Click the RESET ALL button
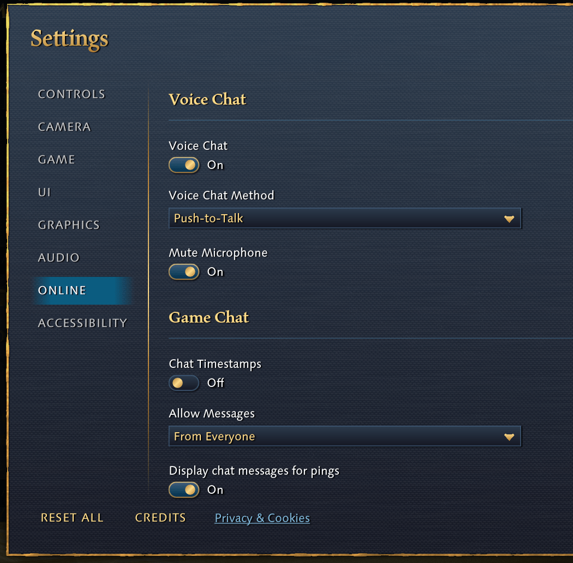This screenshot has width=573, height=563. [72, 518]
